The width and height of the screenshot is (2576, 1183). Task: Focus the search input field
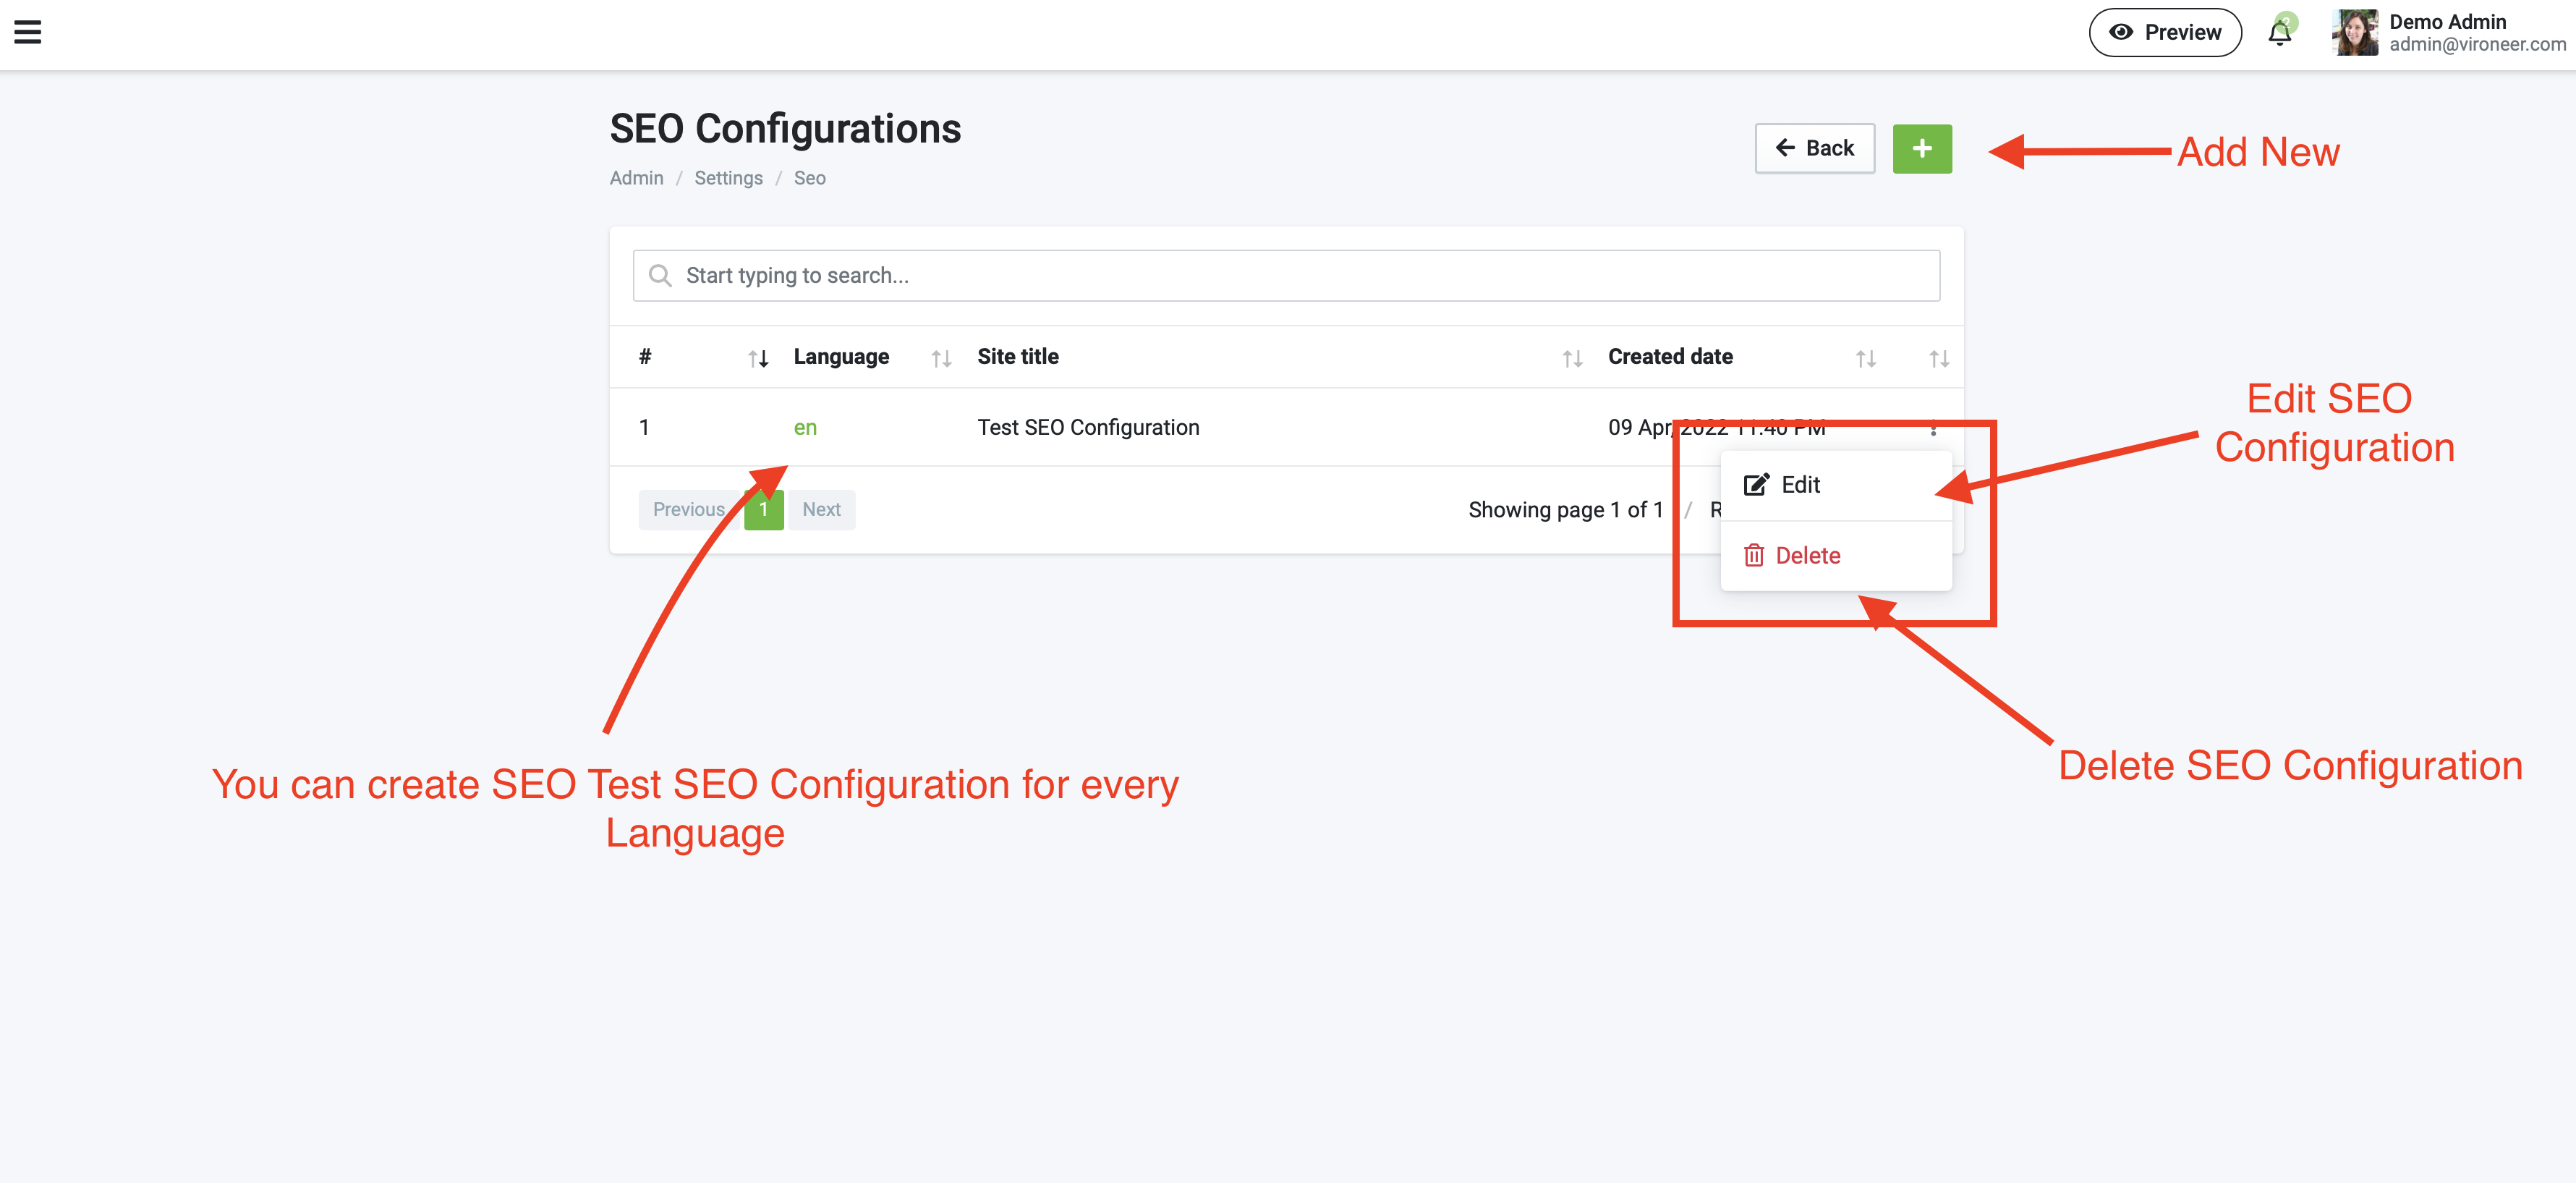tap(1286, 276)
